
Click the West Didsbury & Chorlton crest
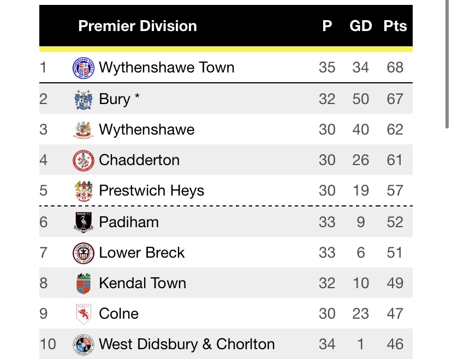pyautogui.click(x=84, y=344)
